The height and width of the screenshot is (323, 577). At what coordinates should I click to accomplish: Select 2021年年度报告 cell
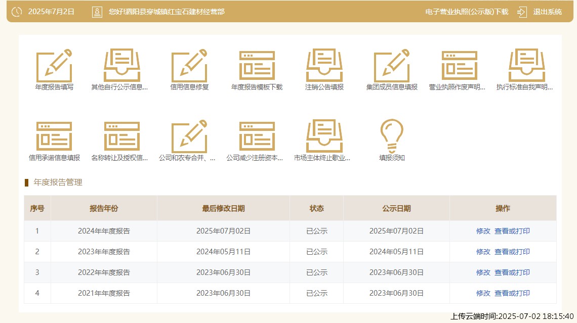point(104,293)
